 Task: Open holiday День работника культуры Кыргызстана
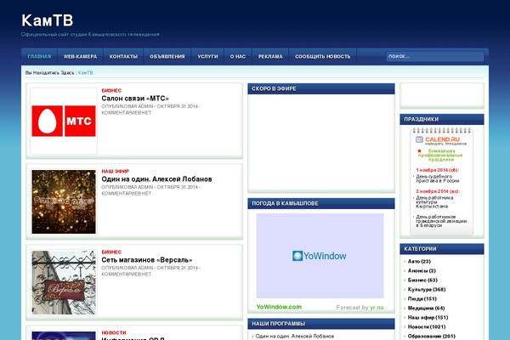[434, 201]
